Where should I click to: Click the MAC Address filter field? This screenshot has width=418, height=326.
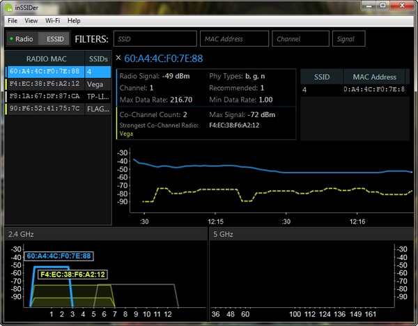(x=234, y=39)
